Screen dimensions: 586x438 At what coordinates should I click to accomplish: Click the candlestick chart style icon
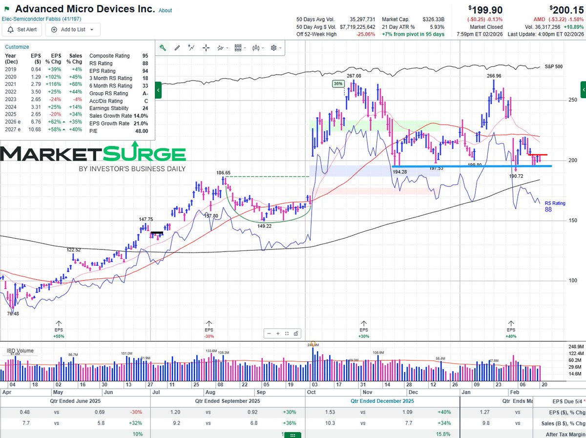click(x=256, y=48)
